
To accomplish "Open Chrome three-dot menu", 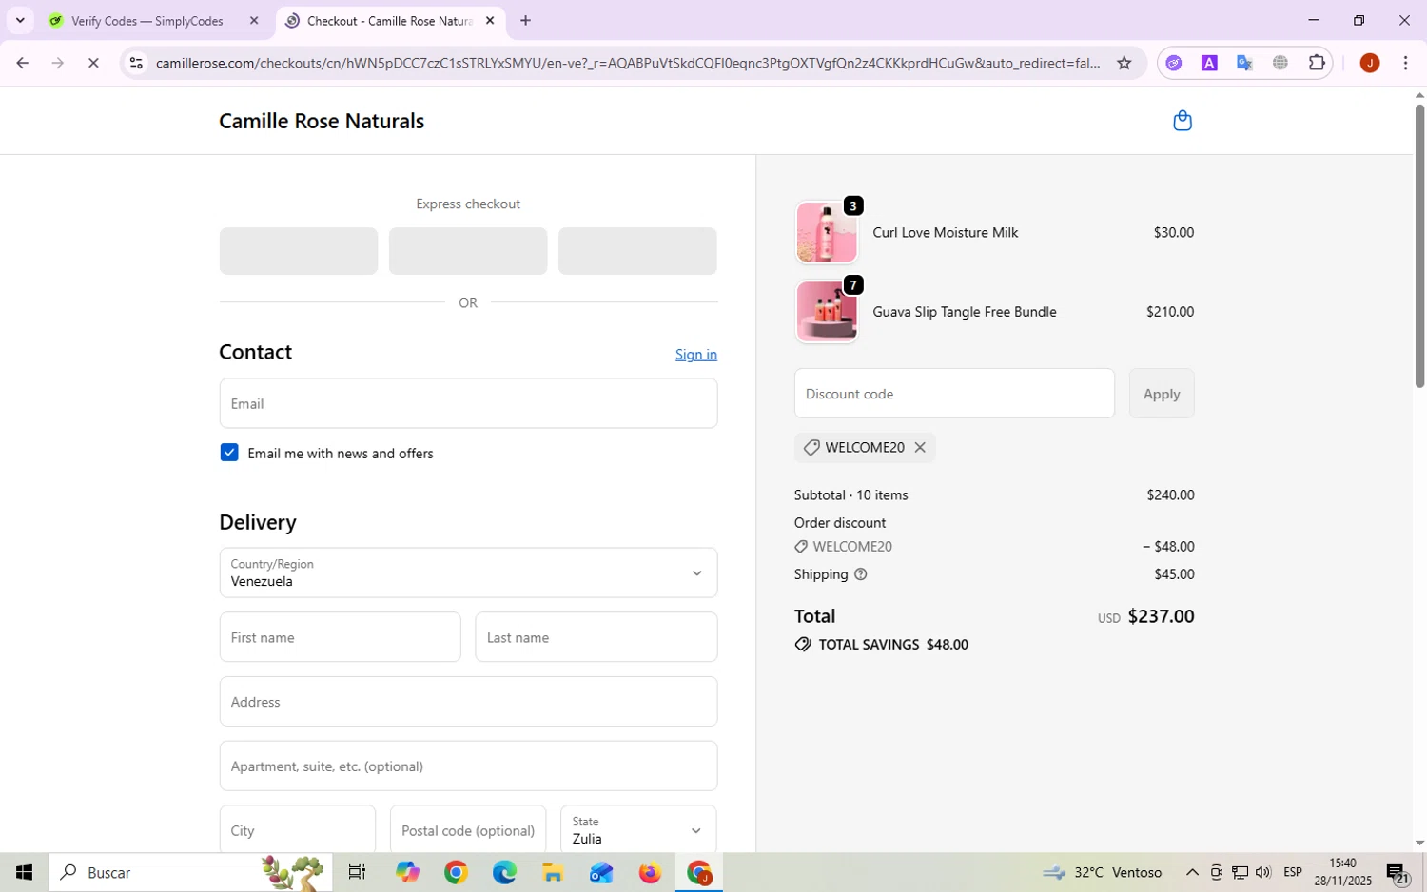I will pos(1406,63).
